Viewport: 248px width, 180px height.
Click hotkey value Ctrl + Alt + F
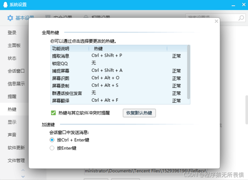tap(105, 100)
